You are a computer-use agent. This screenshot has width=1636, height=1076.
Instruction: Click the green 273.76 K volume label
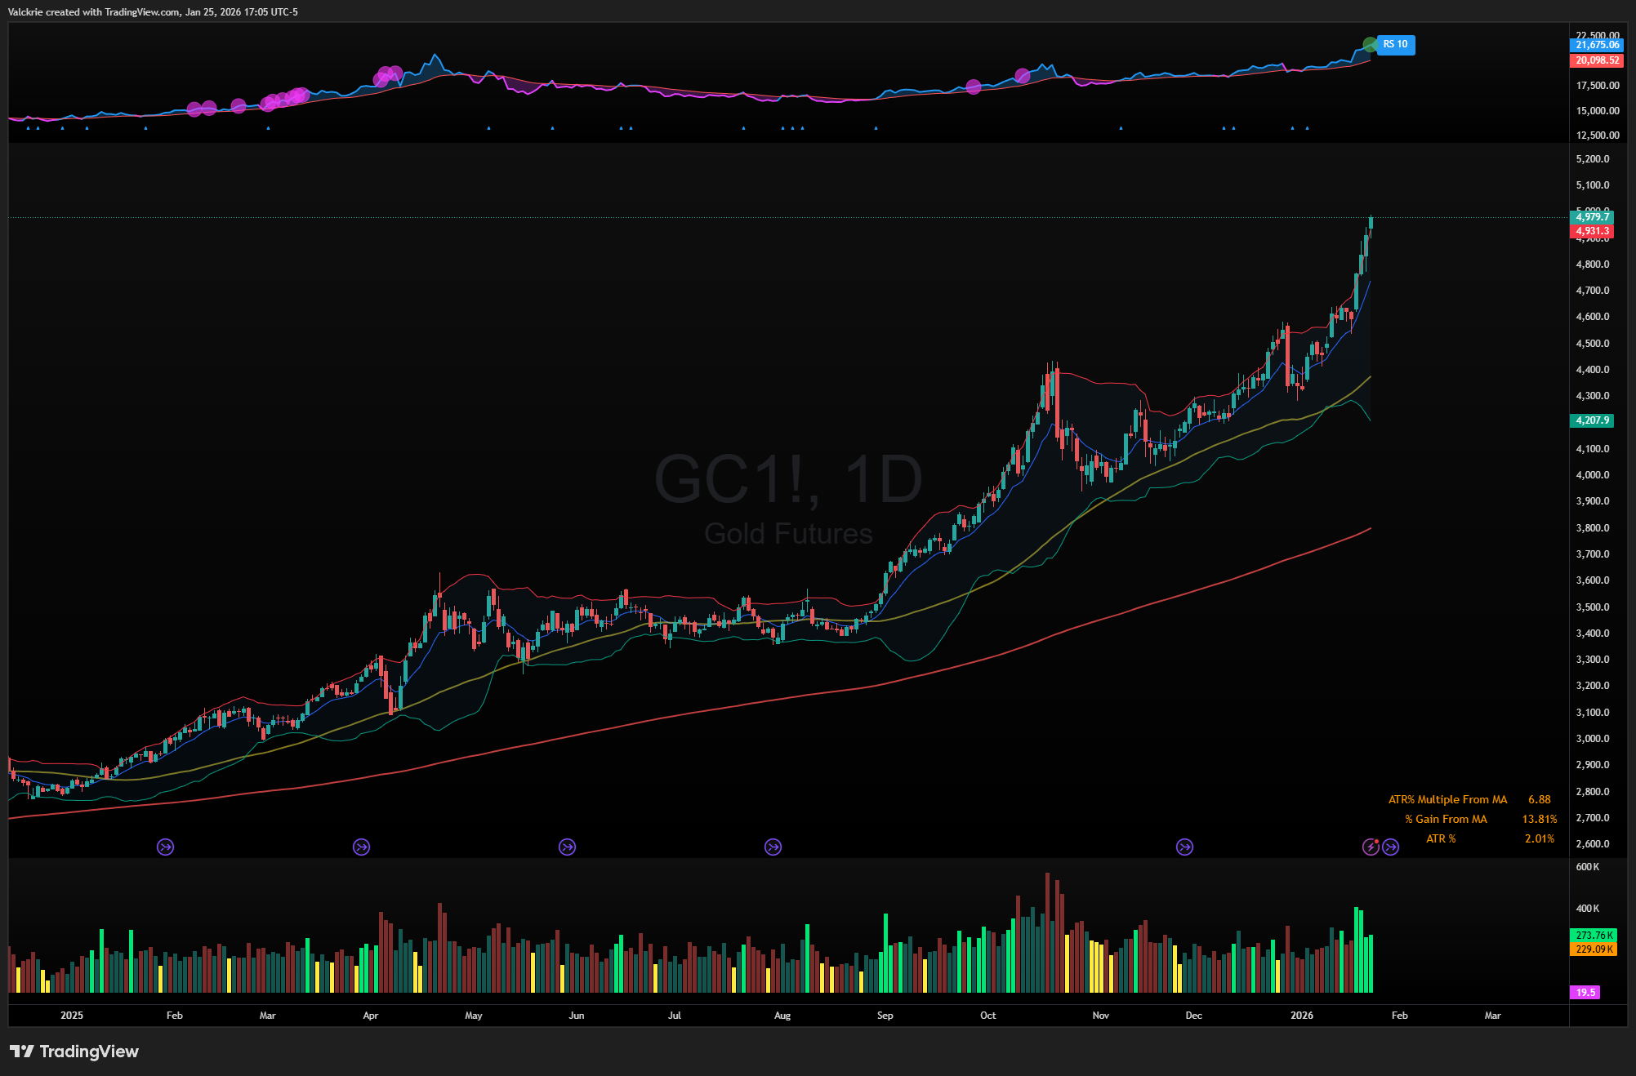[1593, 935]
